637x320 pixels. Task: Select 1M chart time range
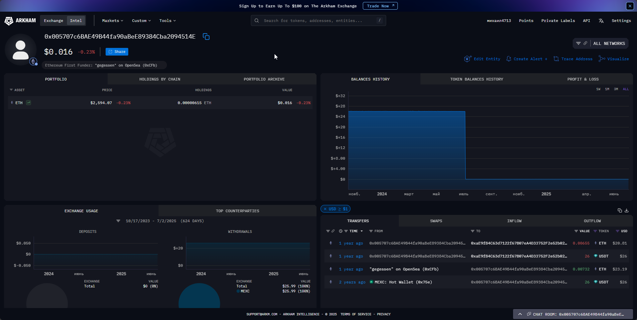pos(607,89)
